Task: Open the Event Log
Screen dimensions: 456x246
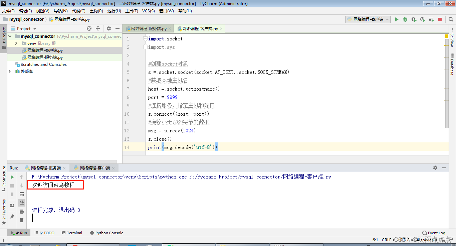Action: tap(434, 233)
